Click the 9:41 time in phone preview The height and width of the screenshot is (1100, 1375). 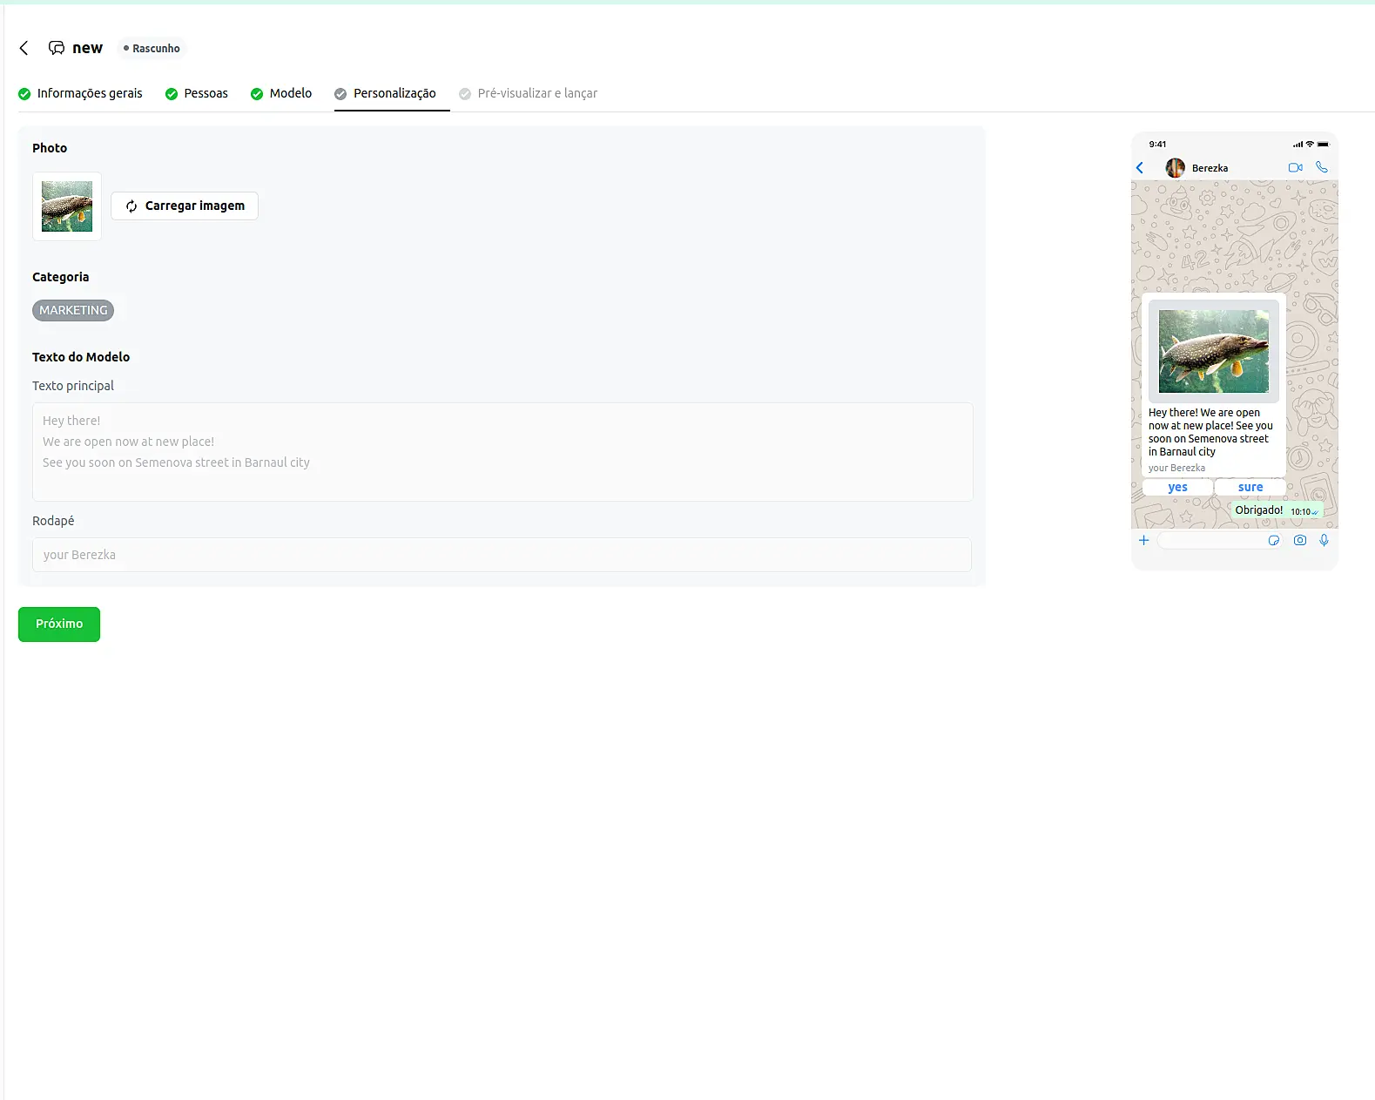coord(1157,145)
